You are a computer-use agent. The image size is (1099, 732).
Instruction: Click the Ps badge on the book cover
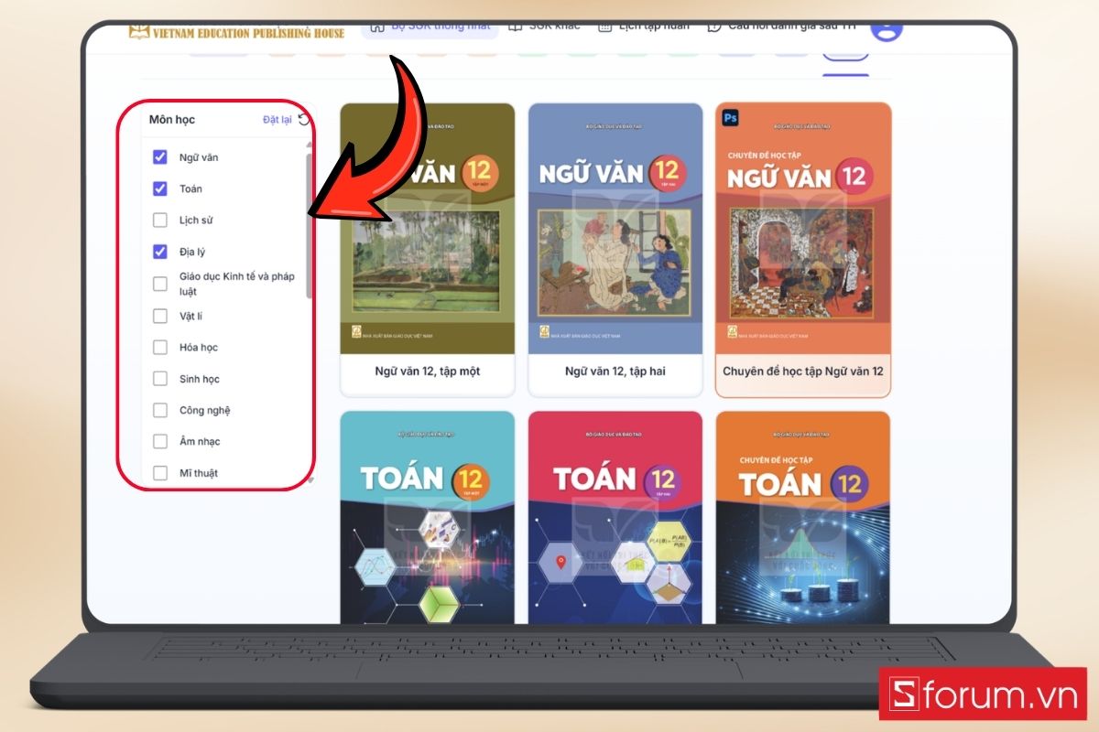730,117
